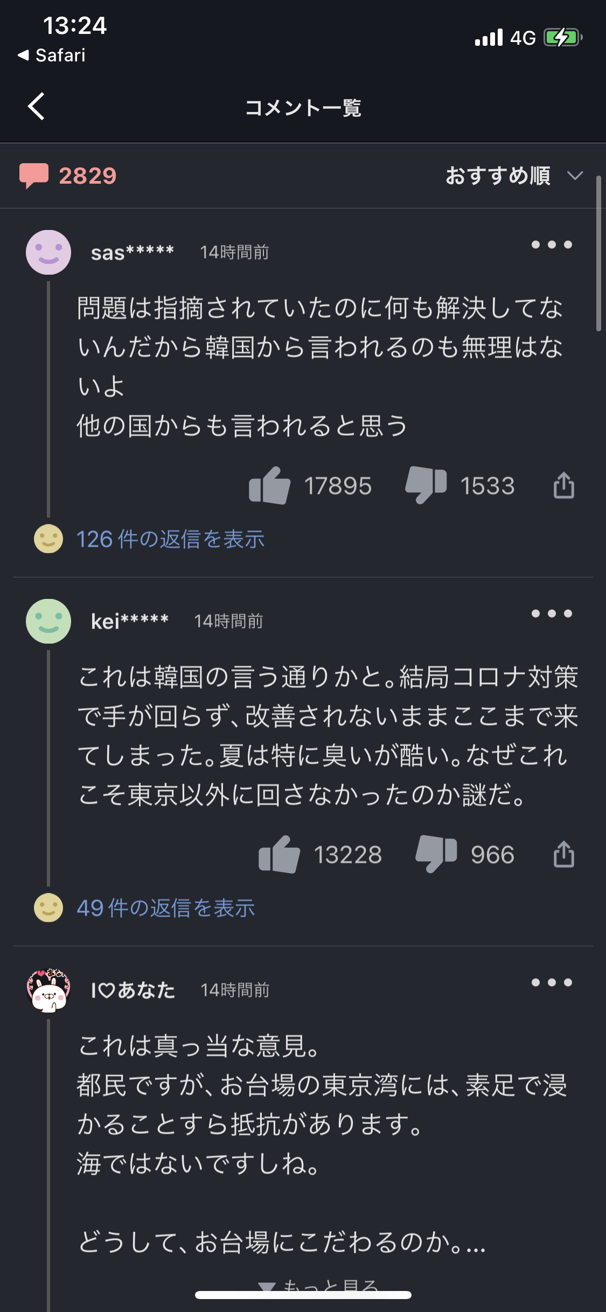Like the sas****** comment with thumbs up

coord(270,486)
